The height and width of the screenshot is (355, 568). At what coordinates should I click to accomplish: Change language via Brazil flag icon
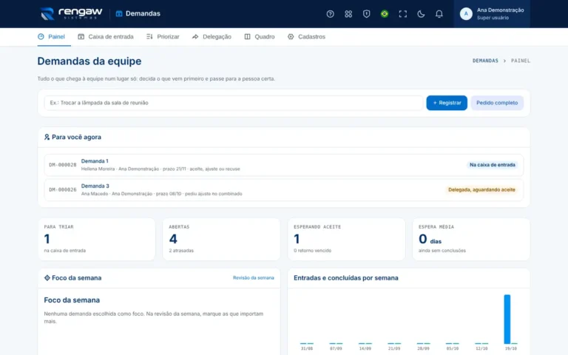click(x=385, y=14)
